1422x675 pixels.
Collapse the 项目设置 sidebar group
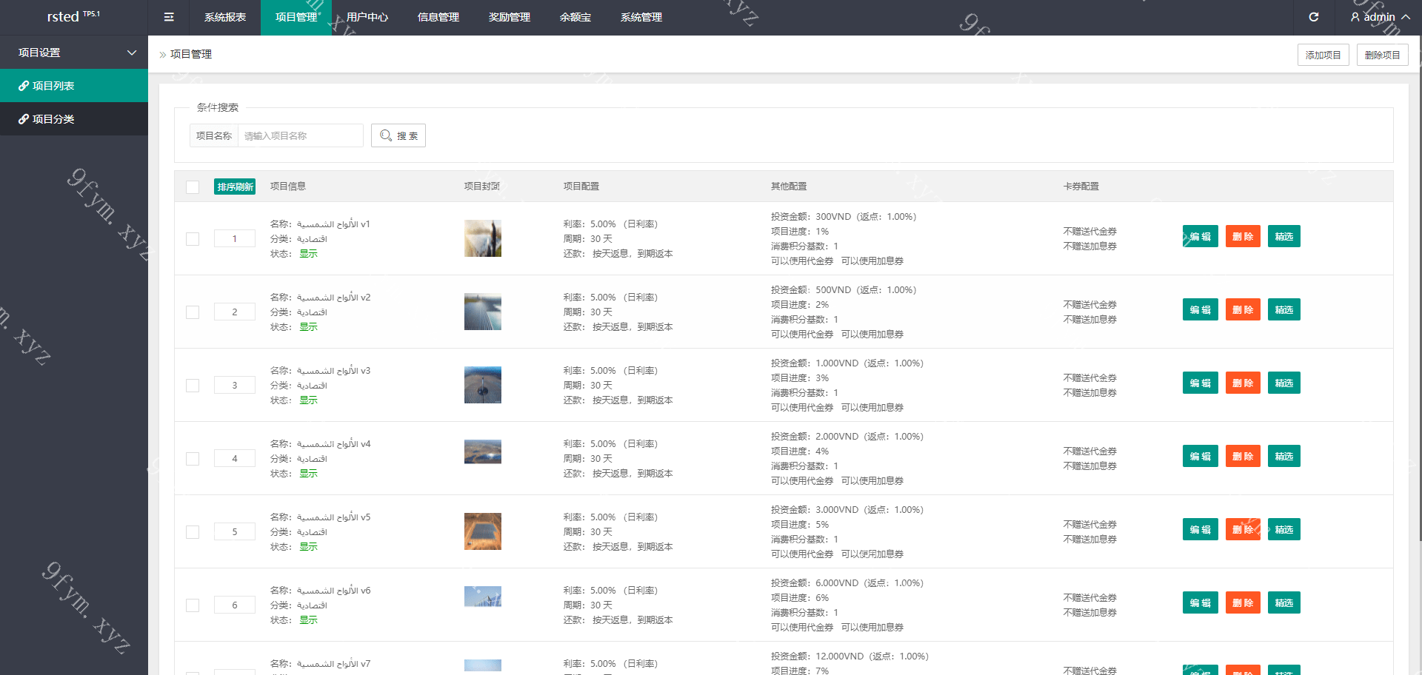(74, 53)
